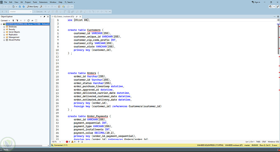
Task: Toggle Results to File icon
Action: click(x=85, y=11)
